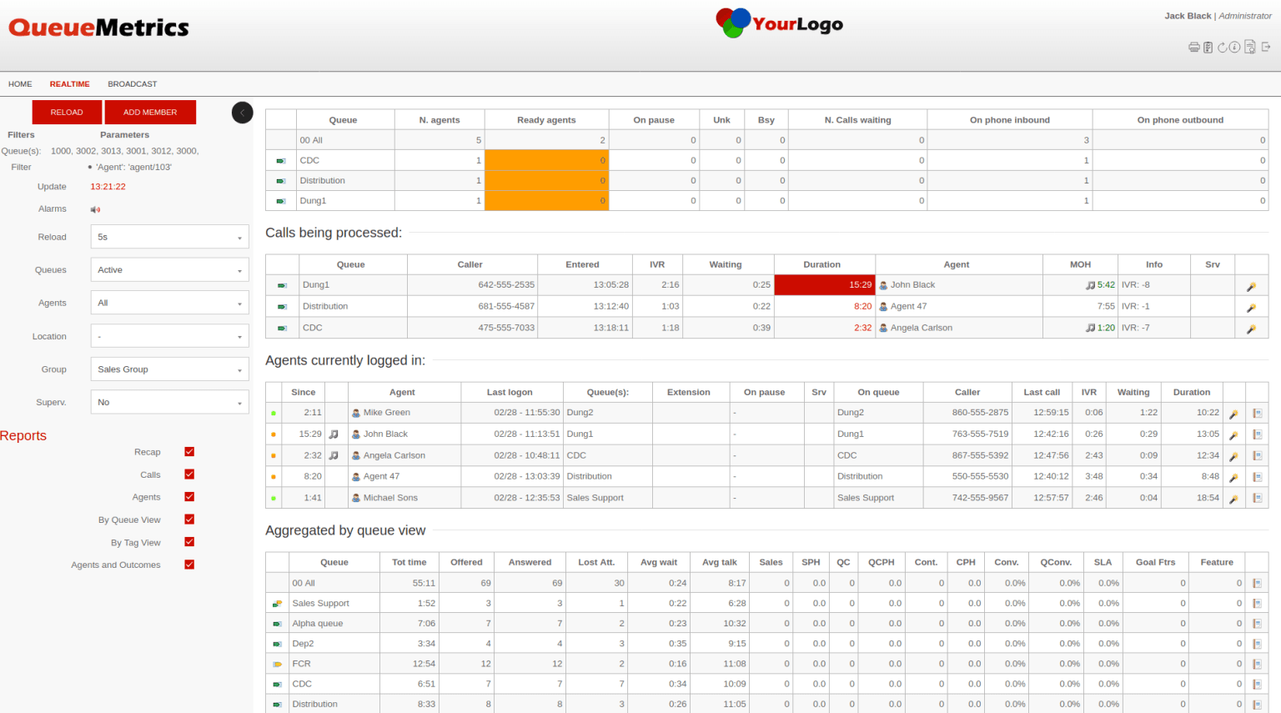Click the logout icon in header
1281x713 pixels.
1266,48
